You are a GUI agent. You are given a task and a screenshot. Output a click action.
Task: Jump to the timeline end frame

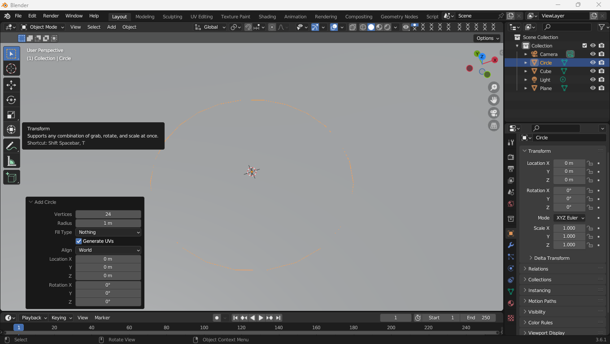(x=278, y=318)
